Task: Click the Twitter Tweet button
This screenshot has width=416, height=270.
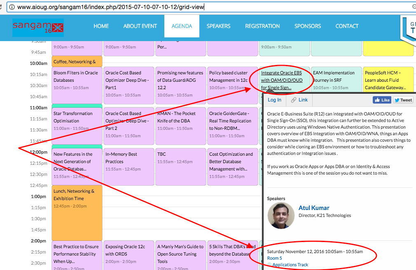Action: click(403, 100)
